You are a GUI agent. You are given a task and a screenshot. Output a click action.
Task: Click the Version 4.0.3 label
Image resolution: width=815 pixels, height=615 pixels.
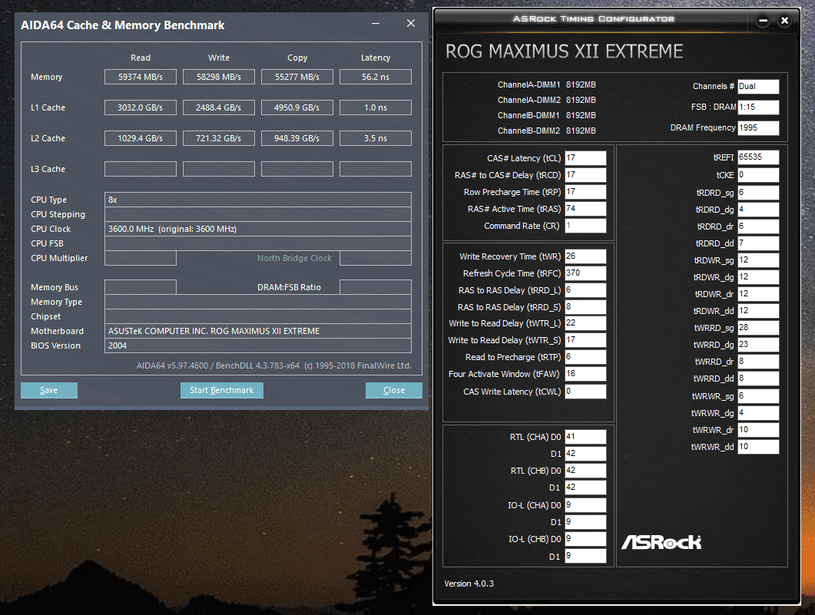(x=469, y=584)
